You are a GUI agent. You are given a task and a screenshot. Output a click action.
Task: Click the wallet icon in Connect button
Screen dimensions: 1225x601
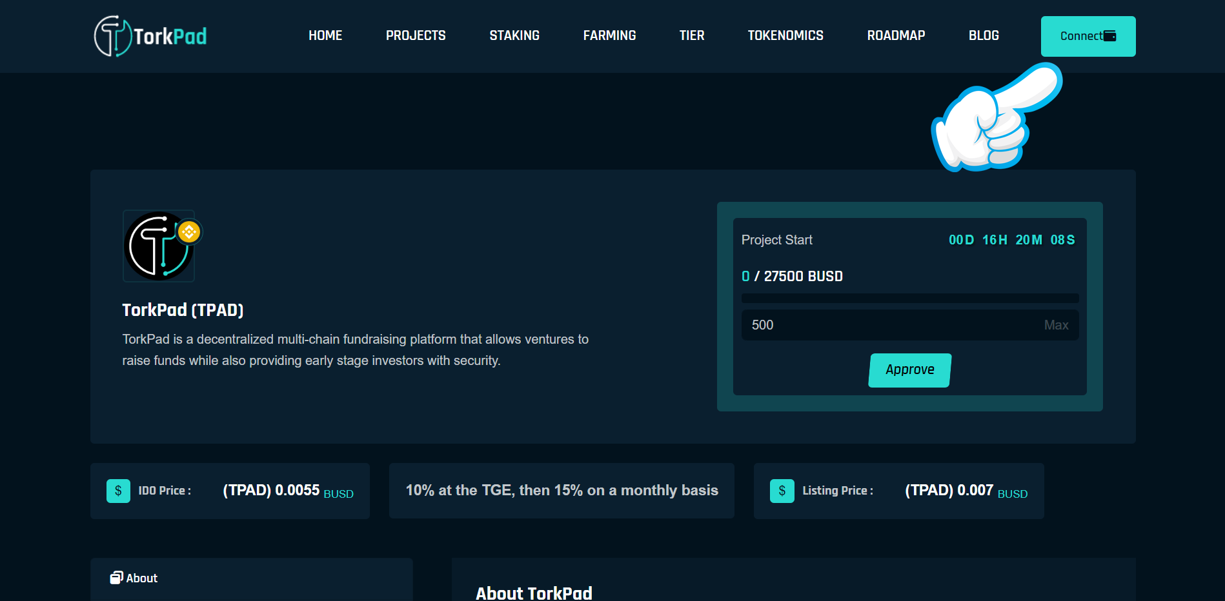click(x=1109, y=36)
